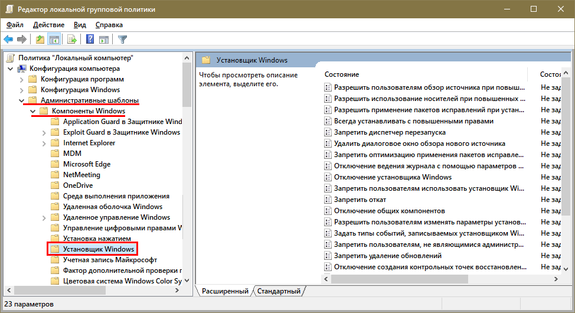Open the Вид menu
The height and width of the screenshot is (313, 575).
pos(80,25)
